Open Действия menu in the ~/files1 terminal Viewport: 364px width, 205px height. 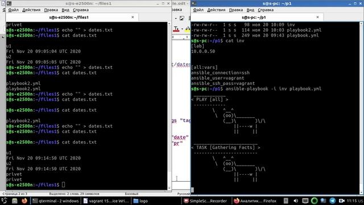pyautogui.click(x=31, y=10)
